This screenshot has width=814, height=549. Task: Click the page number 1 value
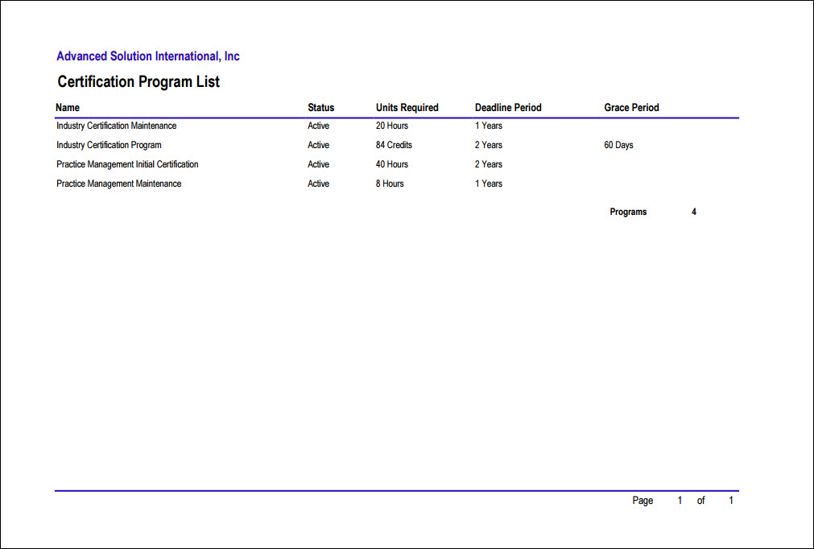click(x=679, y=500)
